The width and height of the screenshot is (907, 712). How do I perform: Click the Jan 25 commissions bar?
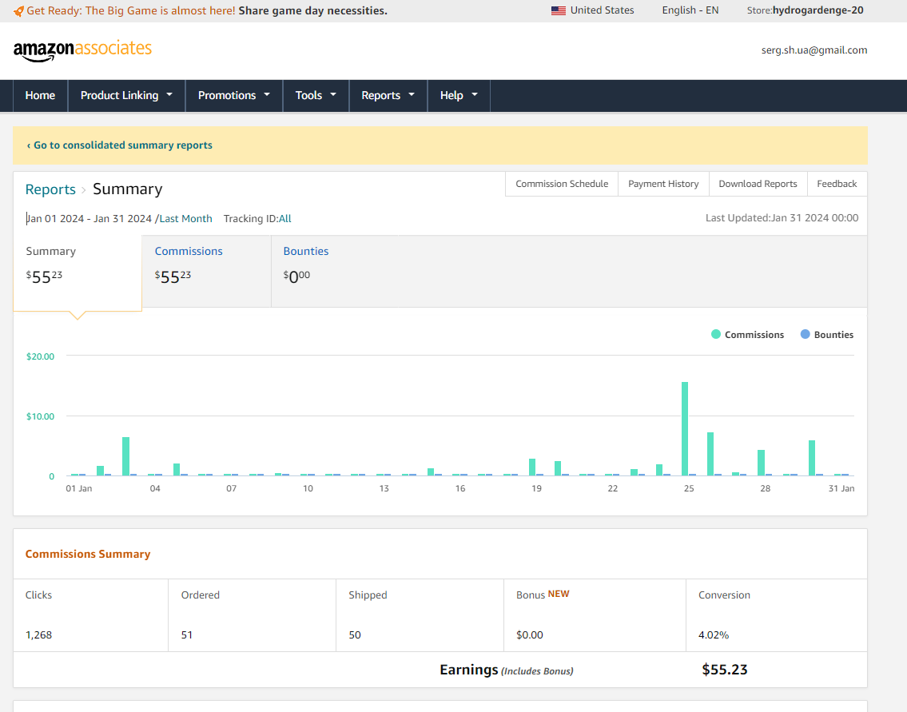pos(685,428)
